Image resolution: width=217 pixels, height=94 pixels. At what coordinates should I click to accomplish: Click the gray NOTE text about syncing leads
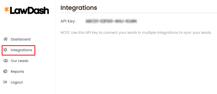(x=136, y=33)
